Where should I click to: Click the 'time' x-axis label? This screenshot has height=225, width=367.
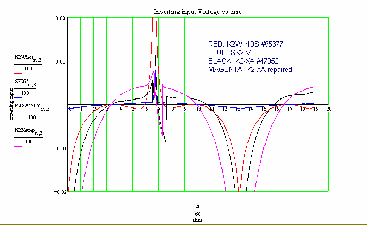[198, 219]
